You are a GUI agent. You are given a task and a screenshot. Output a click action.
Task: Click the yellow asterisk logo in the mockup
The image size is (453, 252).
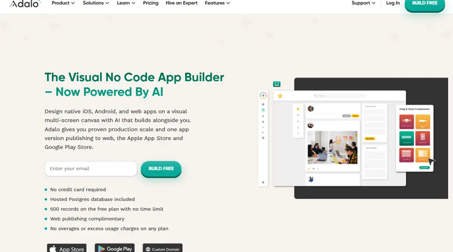click(280, 96)
